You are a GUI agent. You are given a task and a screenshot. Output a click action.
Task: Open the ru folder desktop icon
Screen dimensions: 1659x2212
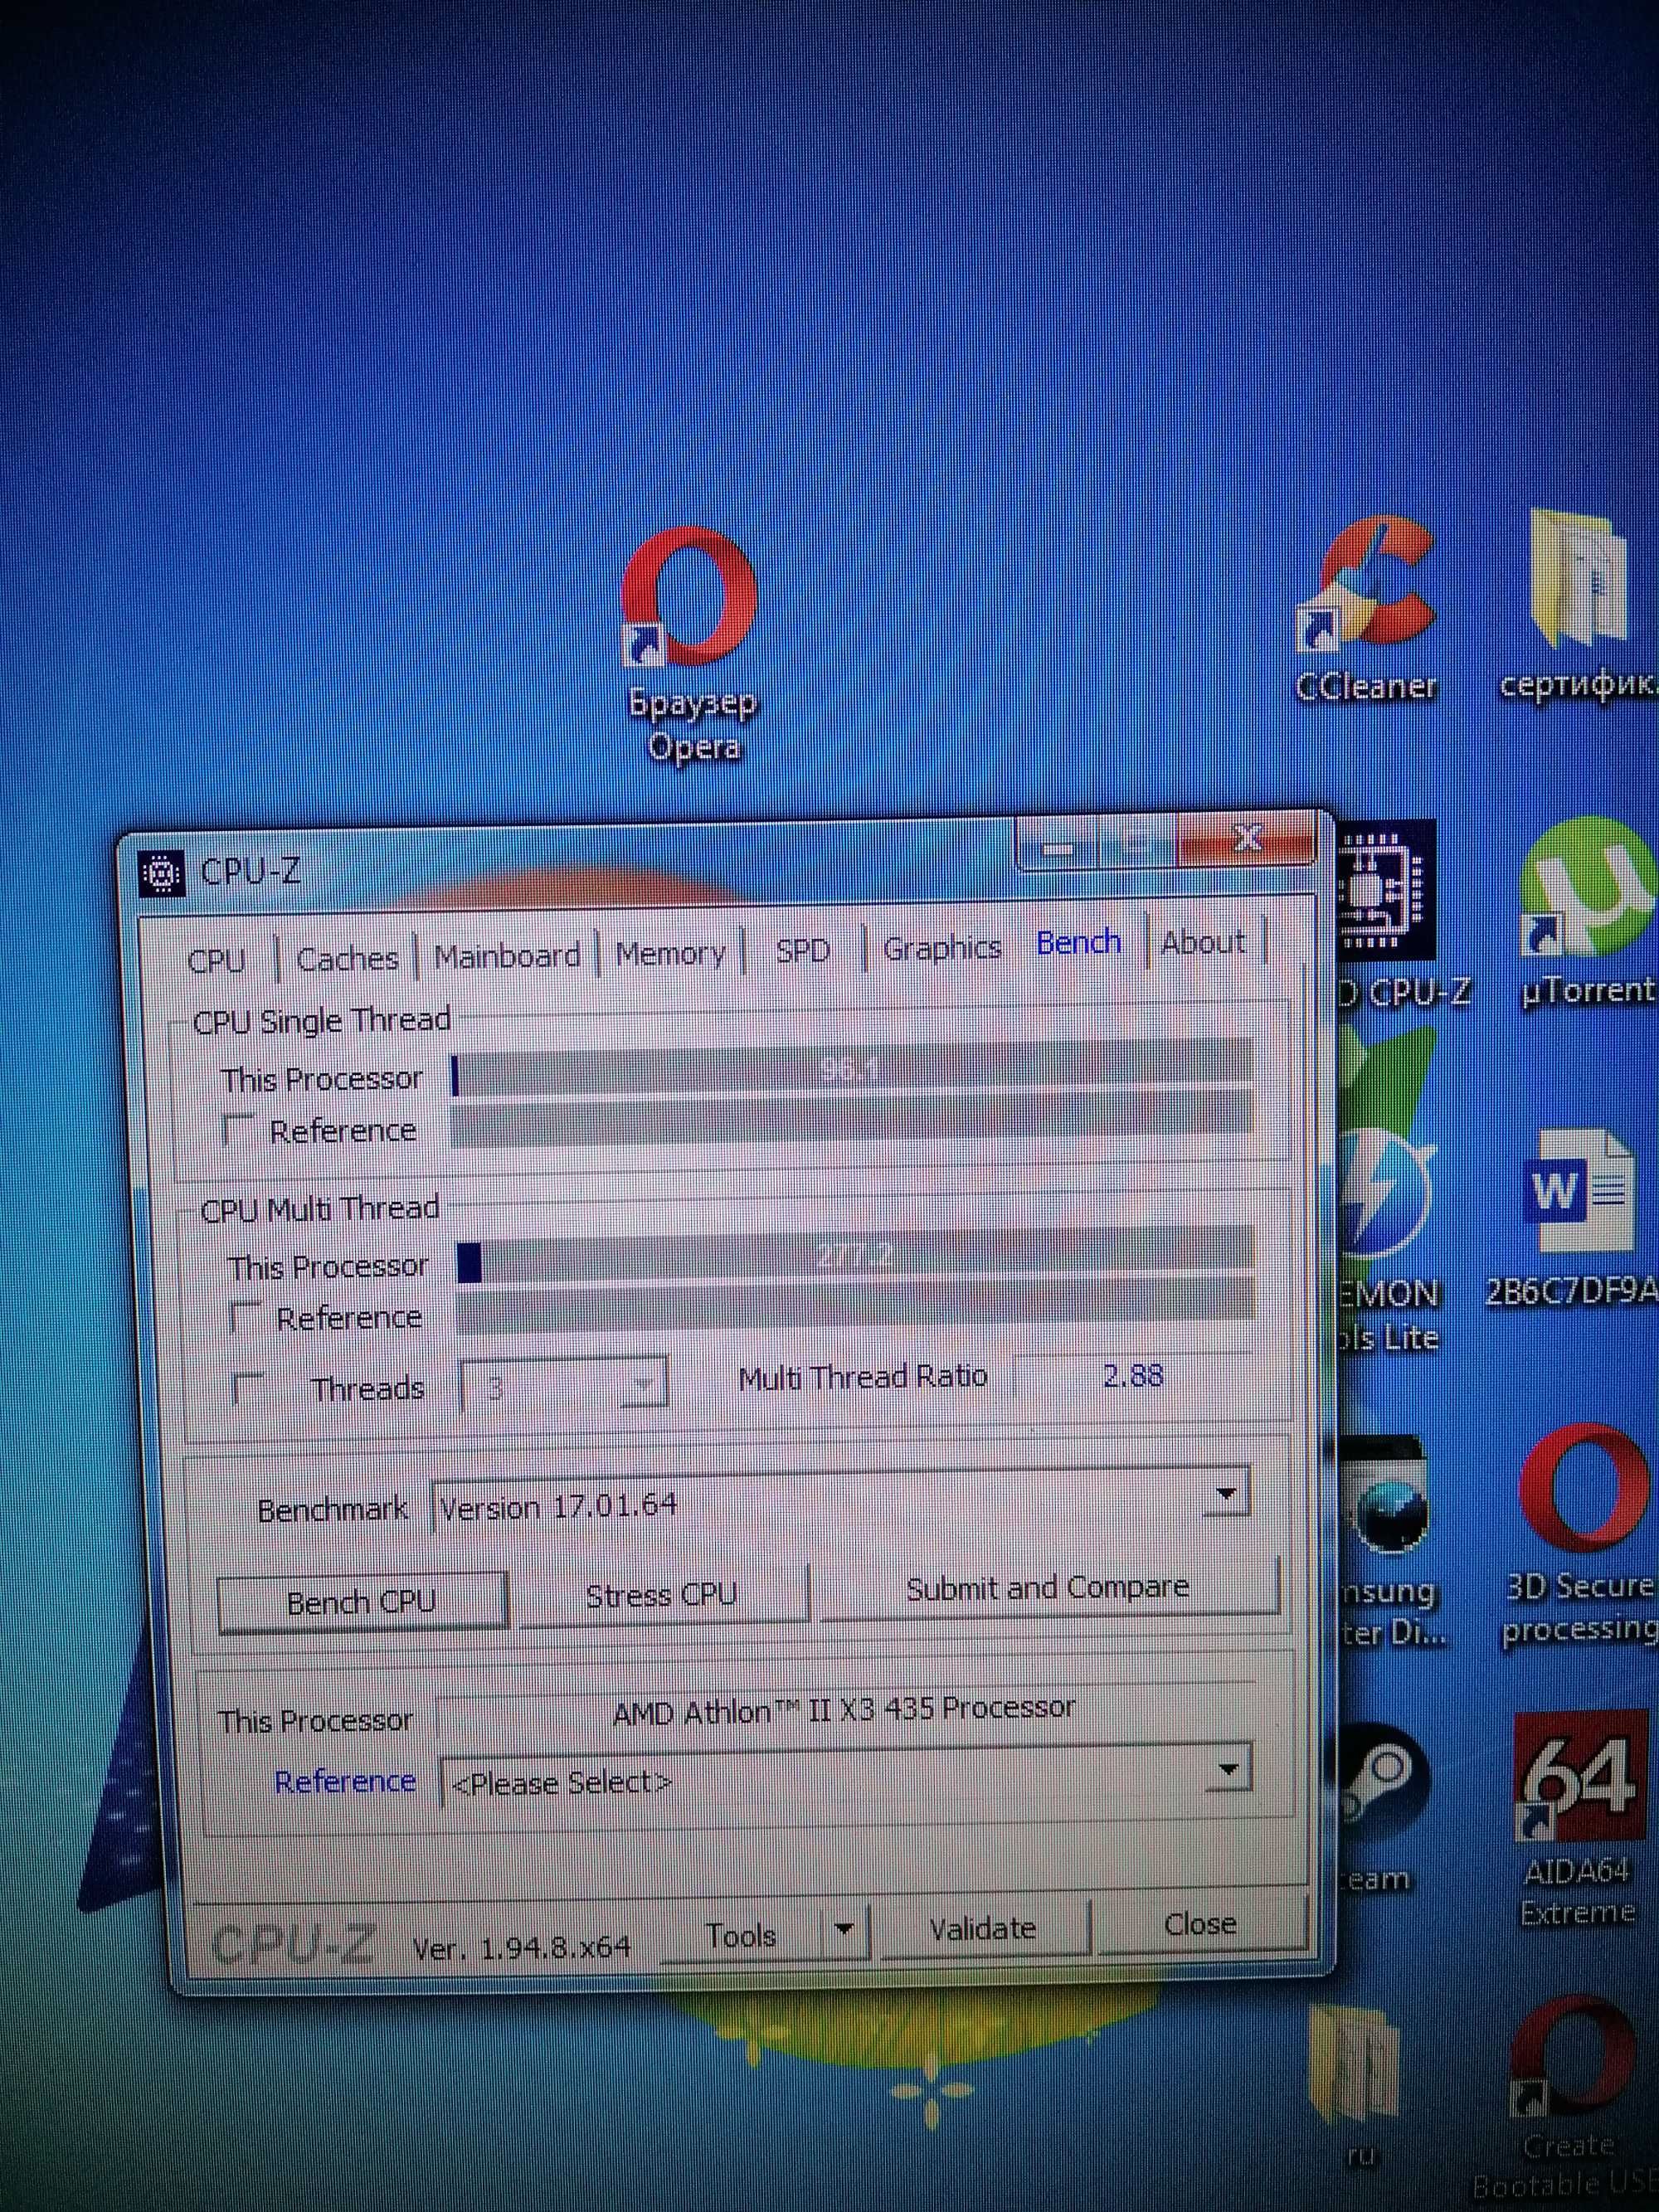click(x=1356, y=2064)
